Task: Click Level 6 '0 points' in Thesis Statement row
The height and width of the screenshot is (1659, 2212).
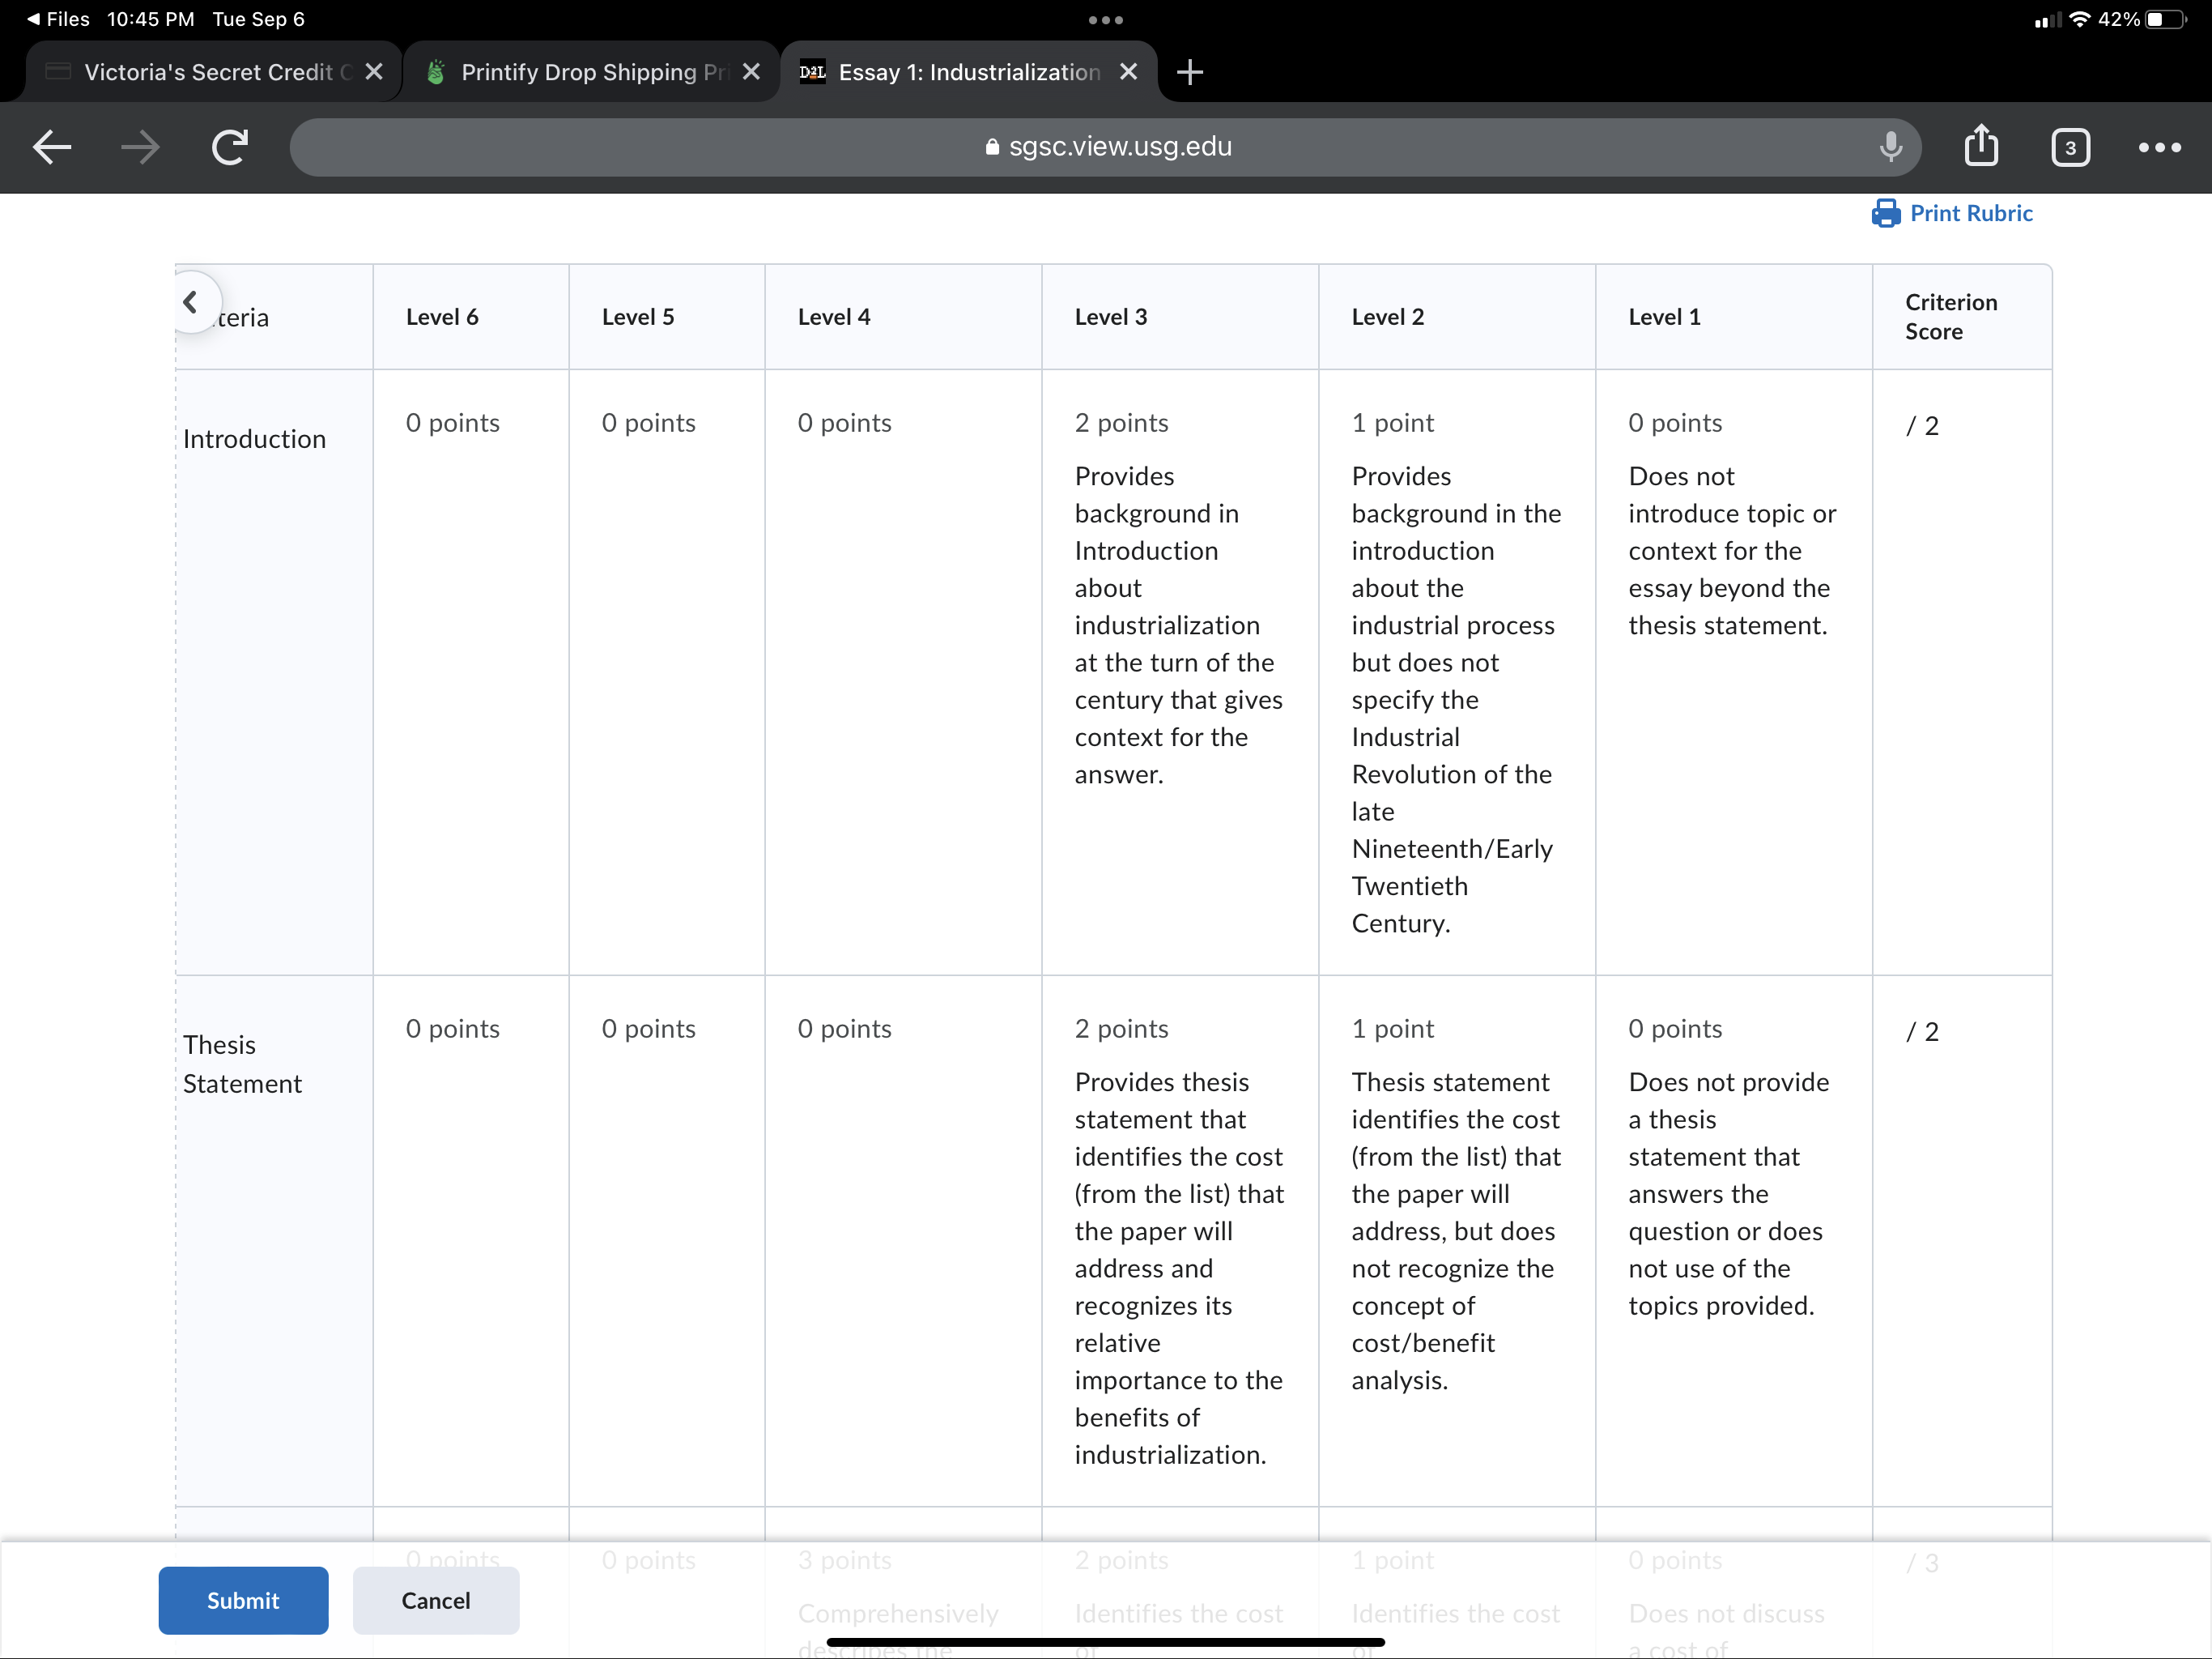Action: coord(452,1029)
